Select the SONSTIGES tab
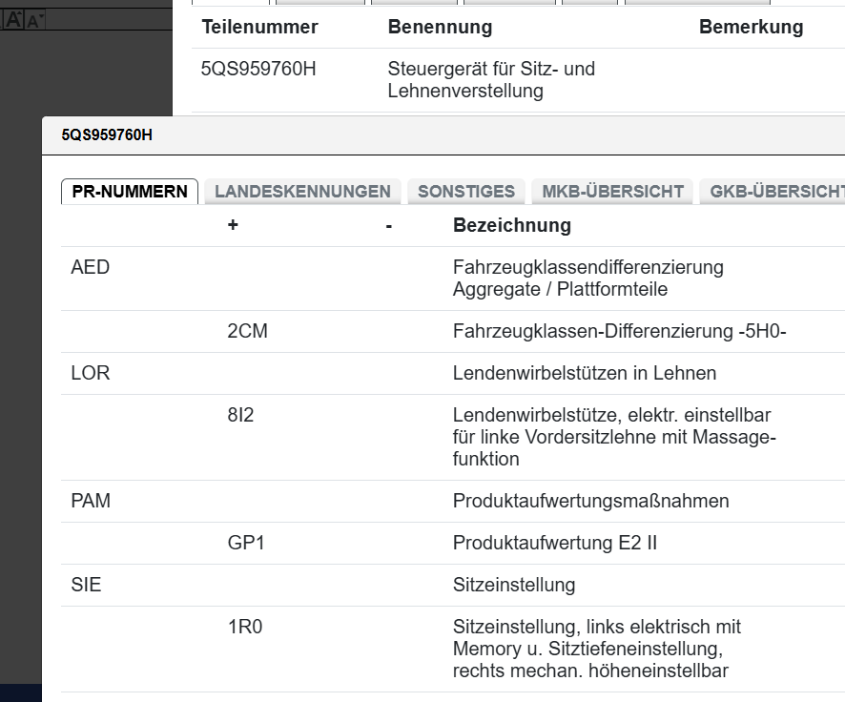845x702 pixels. pyautogui.click(x=466, y=191)
